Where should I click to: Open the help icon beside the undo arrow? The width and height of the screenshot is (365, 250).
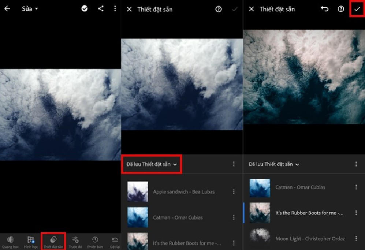pos(341,9)
